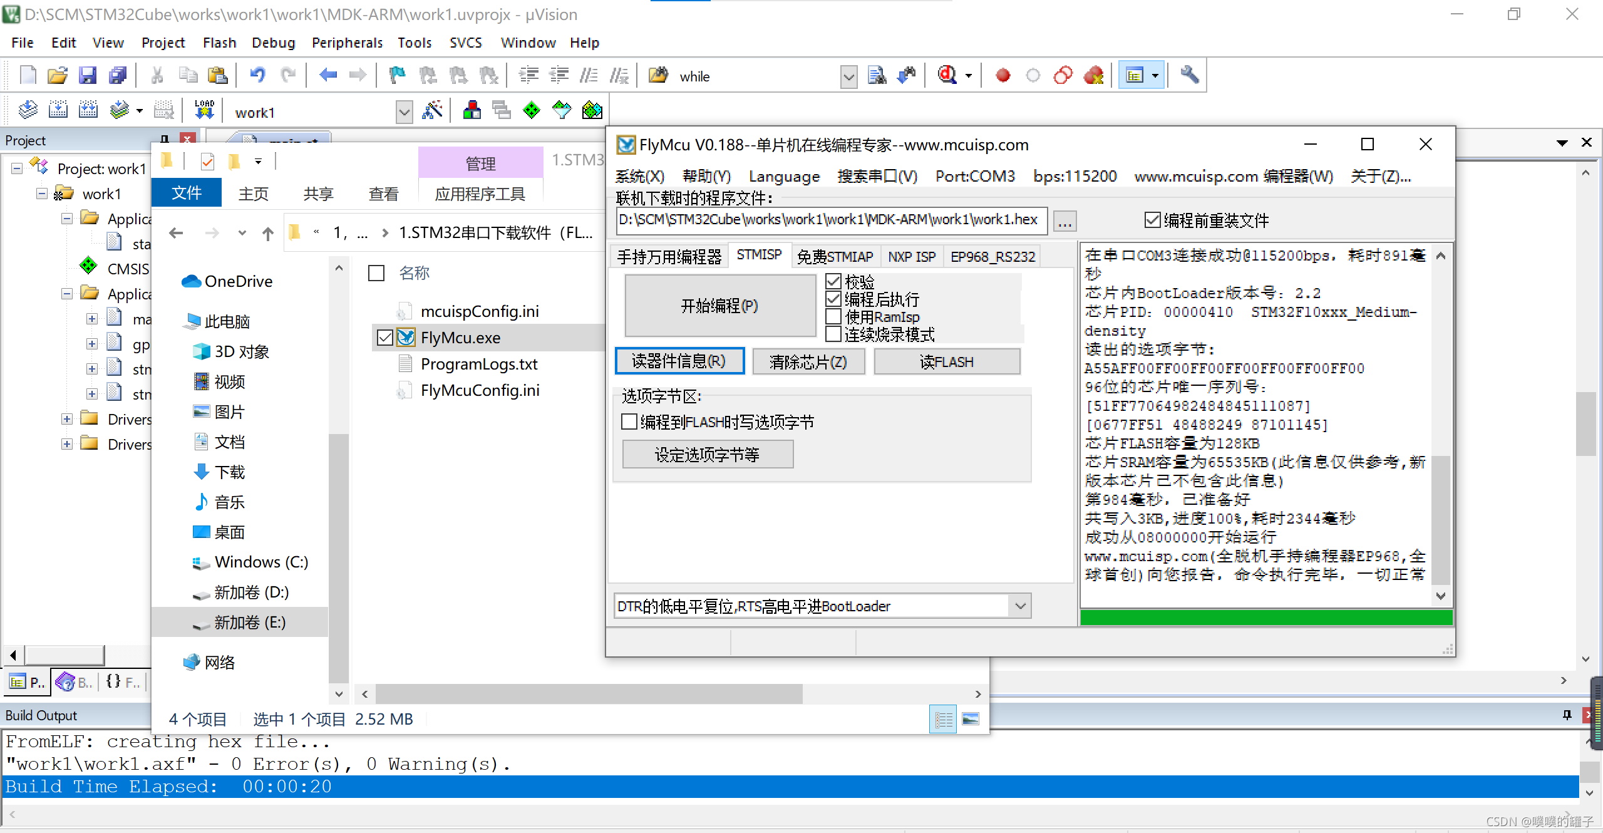
Task: Check 编程到FLASH时写选项字节 option
Action: (x=629, y=422)
